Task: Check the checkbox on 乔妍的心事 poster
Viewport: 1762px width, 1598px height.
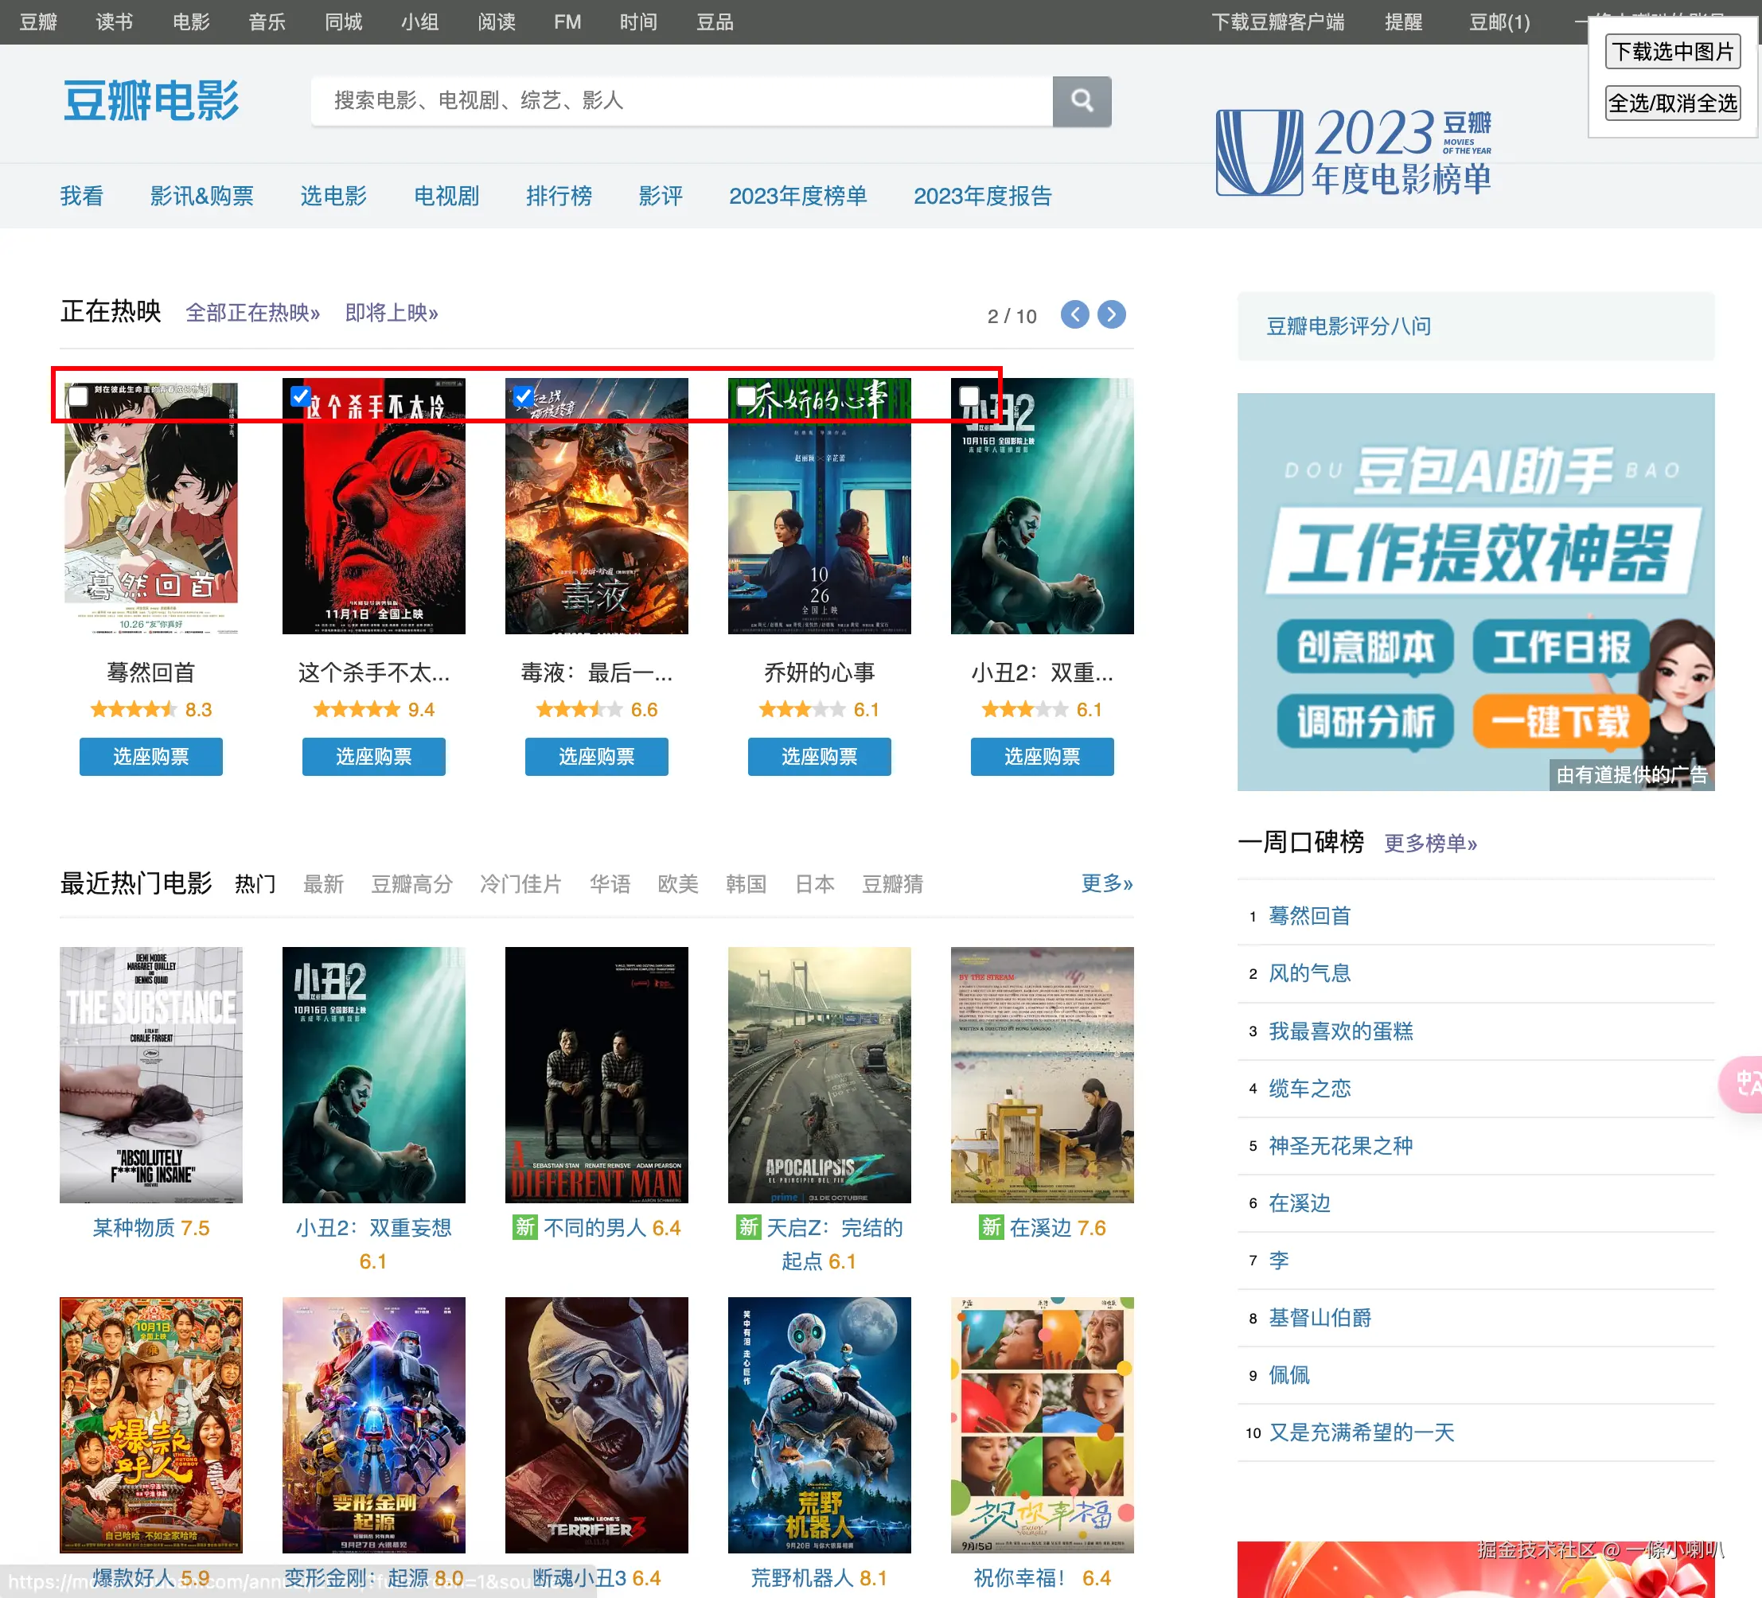Action: point(746,396)
